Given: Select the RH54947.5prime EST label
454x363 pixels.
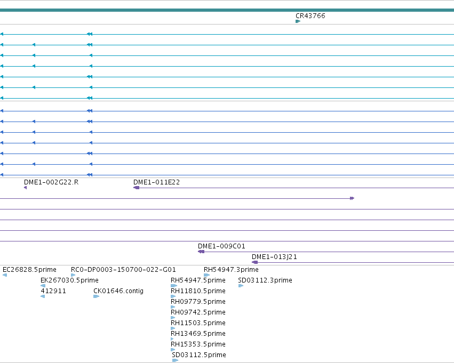Looking at the screenshot, I should tap(198, 280).
